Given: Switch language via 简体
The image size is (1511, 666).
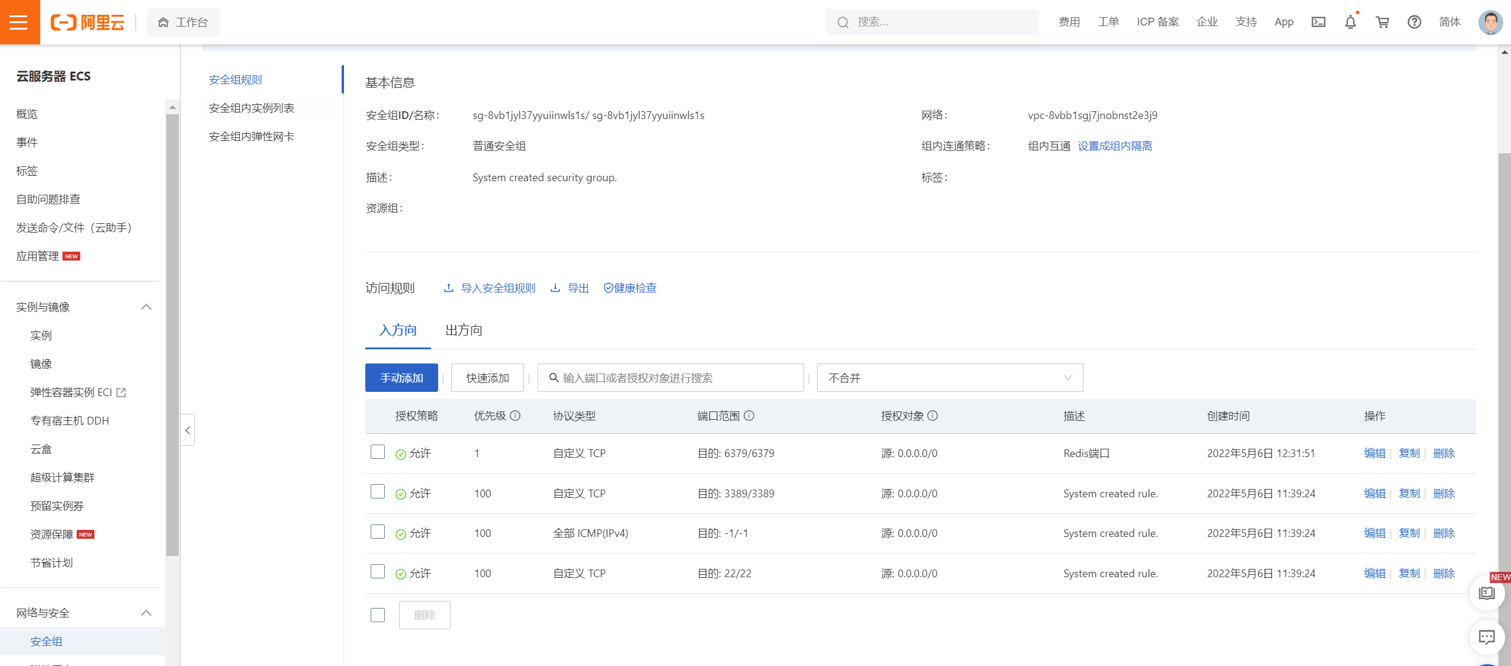Looking at the screenshot, I should (x=1450, y=22).
